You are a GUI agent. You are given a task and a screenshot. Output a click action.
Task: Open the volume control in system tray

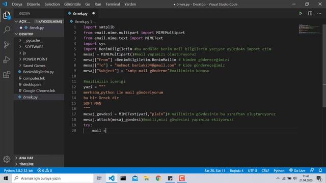294,178
